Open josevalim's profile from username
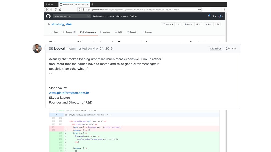This screenshot has height=152, width=271. tap(61, 49)
